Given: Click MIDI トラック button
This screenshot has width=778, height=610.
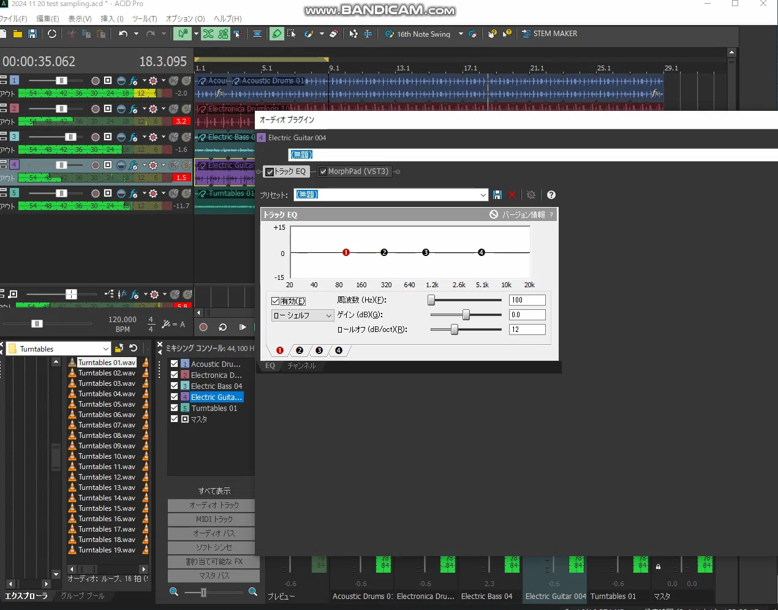Looking at the screenshot, I should pyautogui.click(x=214, y=519).
